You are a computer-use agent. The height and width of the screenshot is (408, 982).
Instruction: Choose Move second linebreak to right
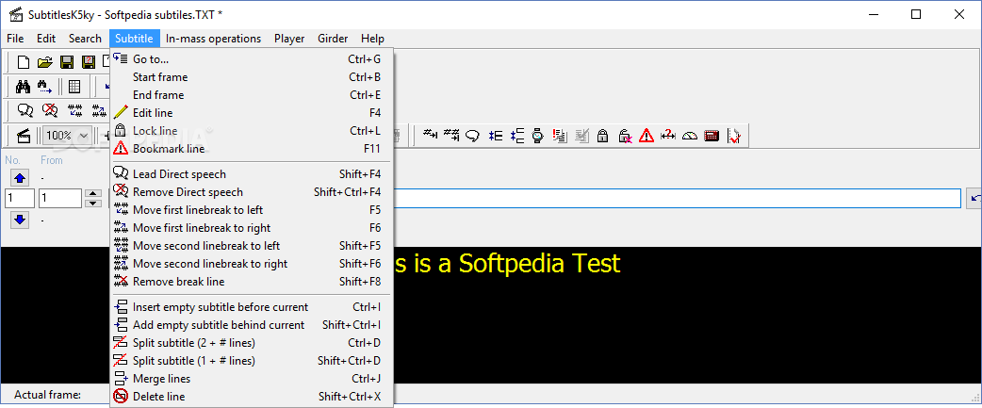(251, 264)
